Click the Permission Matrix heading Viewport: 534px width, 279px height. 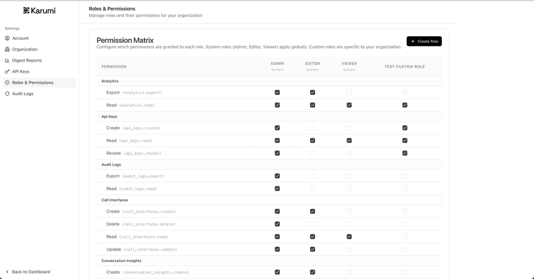[125, 40]
